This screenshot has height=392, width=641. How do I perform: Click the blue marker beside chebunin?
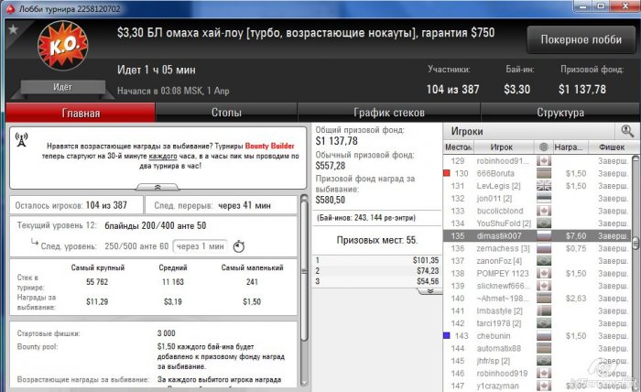pos(447,335)
